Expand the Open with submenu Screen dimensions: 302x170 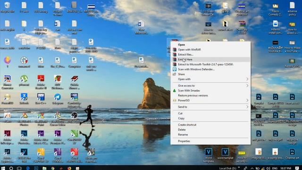[x=210, y=79]
